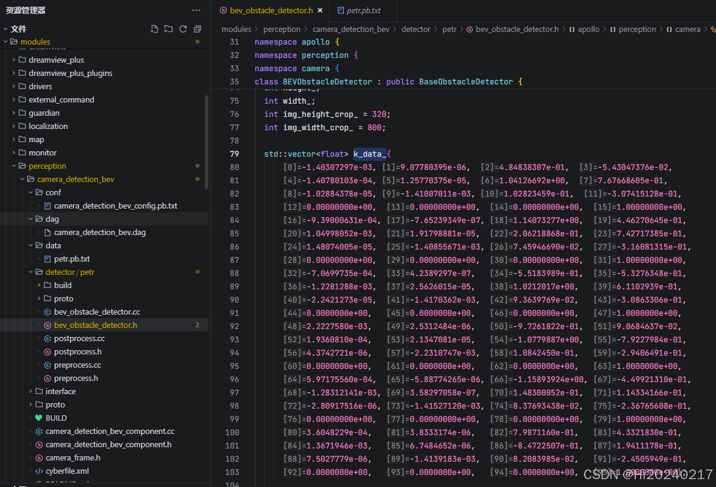Click the perception breadcrumb after modules
Viewport: 716px width, 487px height.
[282, 29]
